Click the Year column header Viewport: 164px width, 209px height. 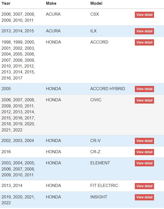6,3
